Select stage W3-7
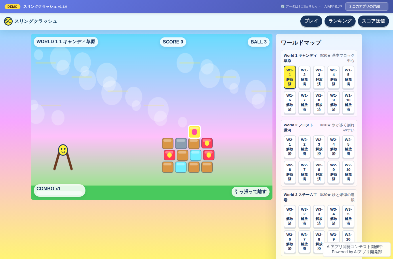This screenshot has width=393, height=259. [304, 242]
